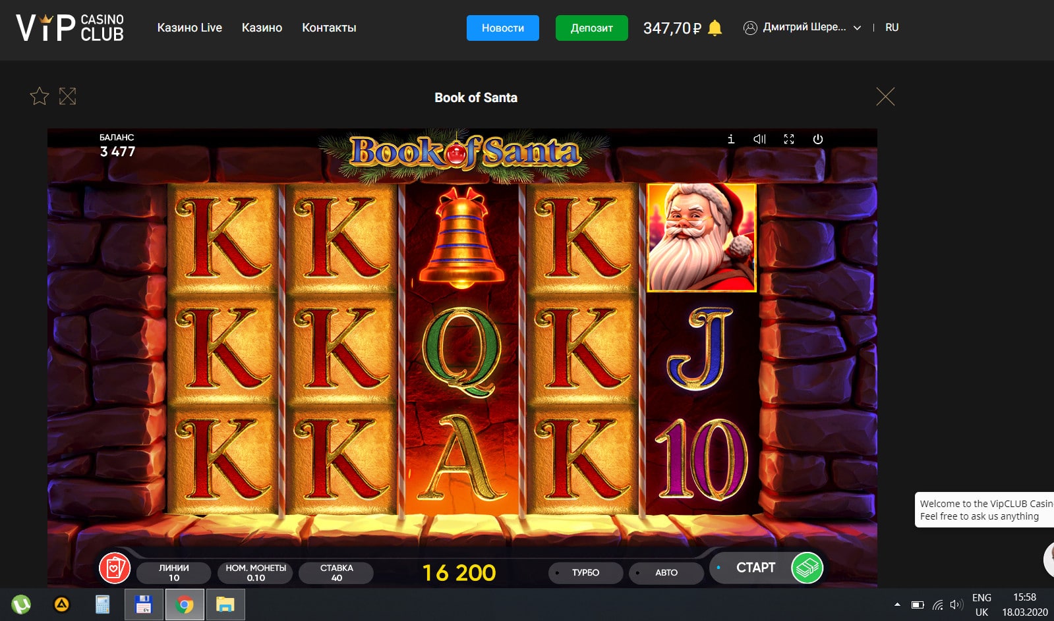Mute the game sound speaker icon
Screen dimensions: 1054x621
[759, 139]
